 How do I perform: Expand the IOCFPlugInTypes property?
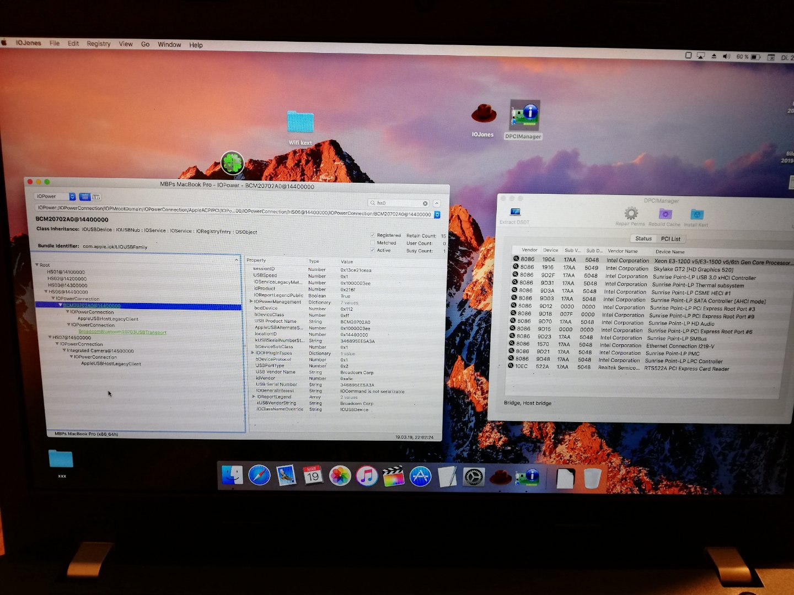[x=253, y=353]
